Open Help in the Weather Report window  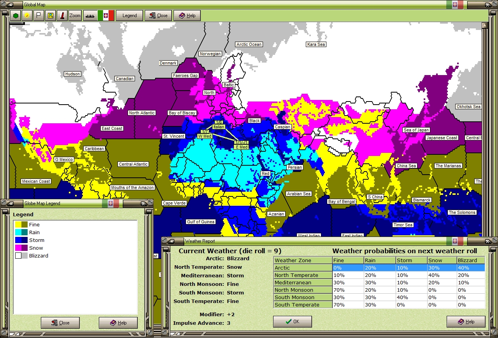coord(466,322)
